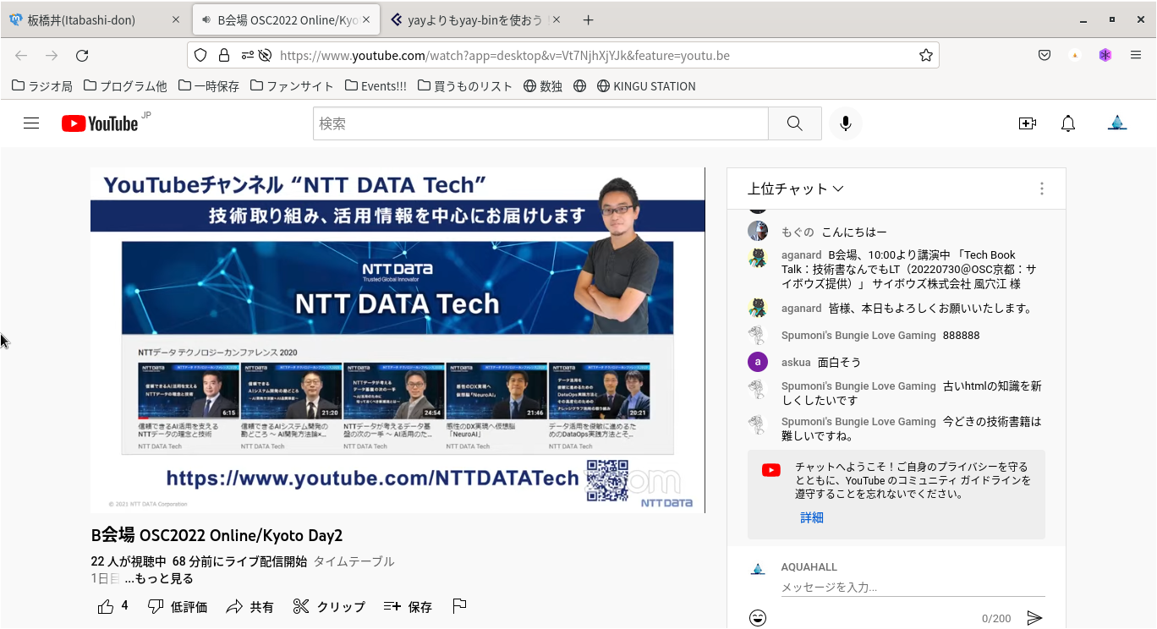This screenshot has width=1157, height=629.
Task: Report video using the flag icon
Action: [x=459, y=606]
